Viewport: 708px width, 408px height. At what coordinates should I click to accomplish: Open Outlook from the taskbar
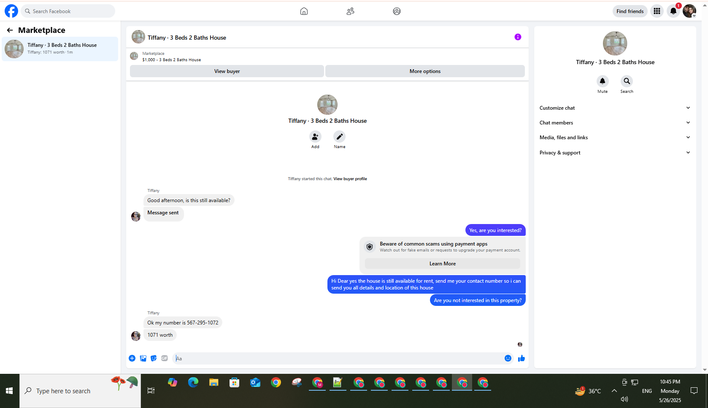pos(255,383)
